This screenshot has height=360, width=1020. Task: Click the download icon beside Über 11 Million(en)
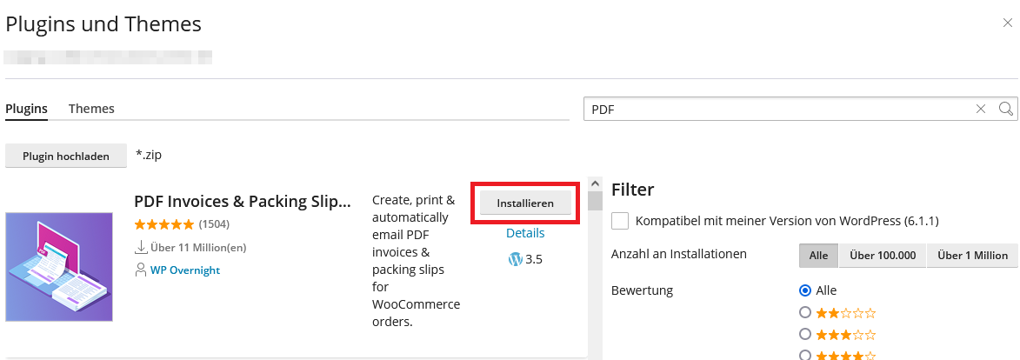(x=141, y=247)
